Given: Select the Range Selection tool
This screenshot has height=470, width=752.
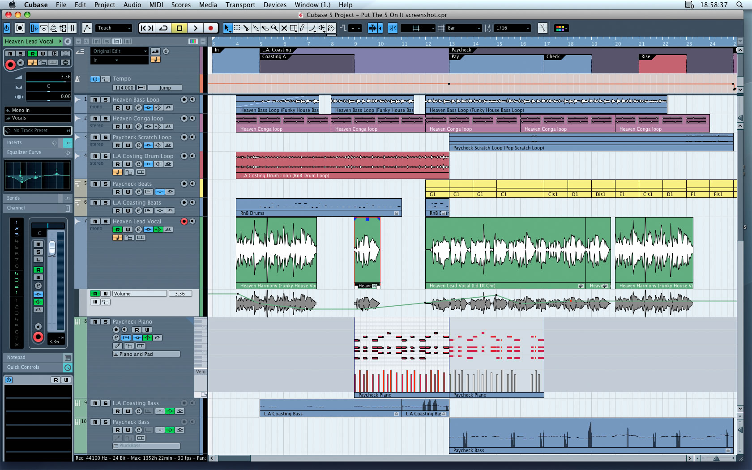Looking at the screenshot, I should (x=237, y=28).
